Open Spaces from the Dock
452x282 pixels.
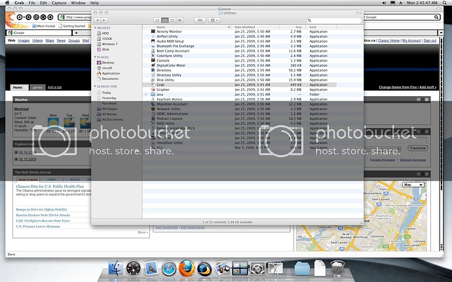pyautogui.click(x=240, y=268)
